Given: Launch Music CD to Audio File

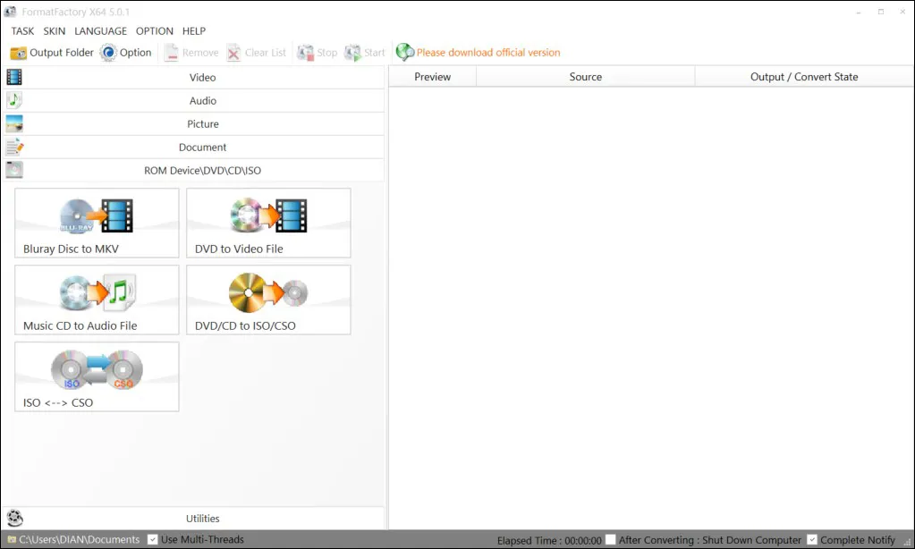Looking at the screenshot, I should click(x=97, y=300).
